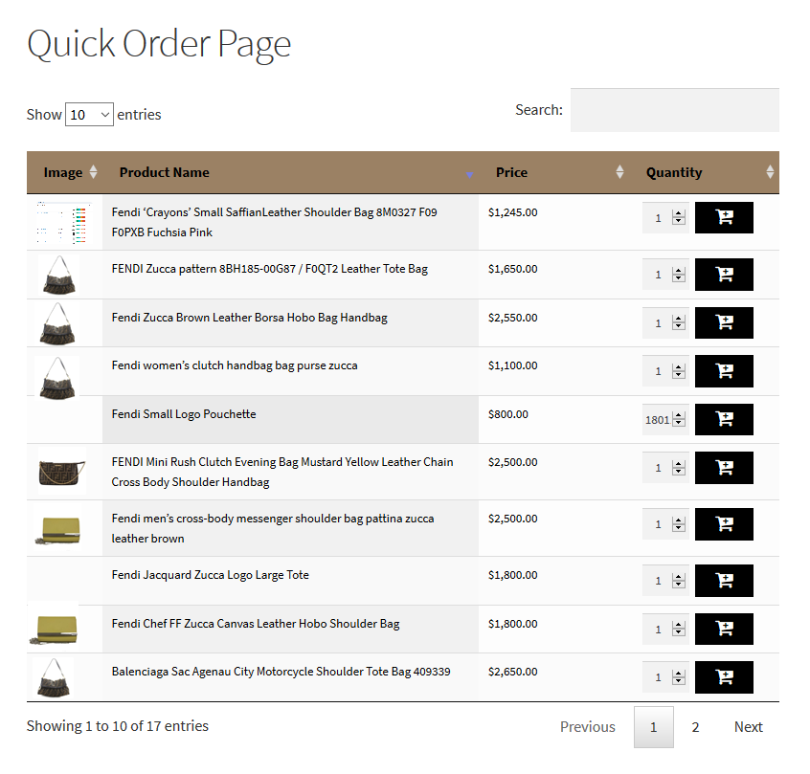Click the $800.00 price cell

(x=508, y=414)
